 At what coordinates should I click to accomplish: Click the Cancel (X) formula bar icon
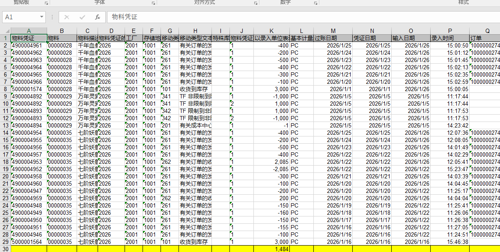coord(67,17)
